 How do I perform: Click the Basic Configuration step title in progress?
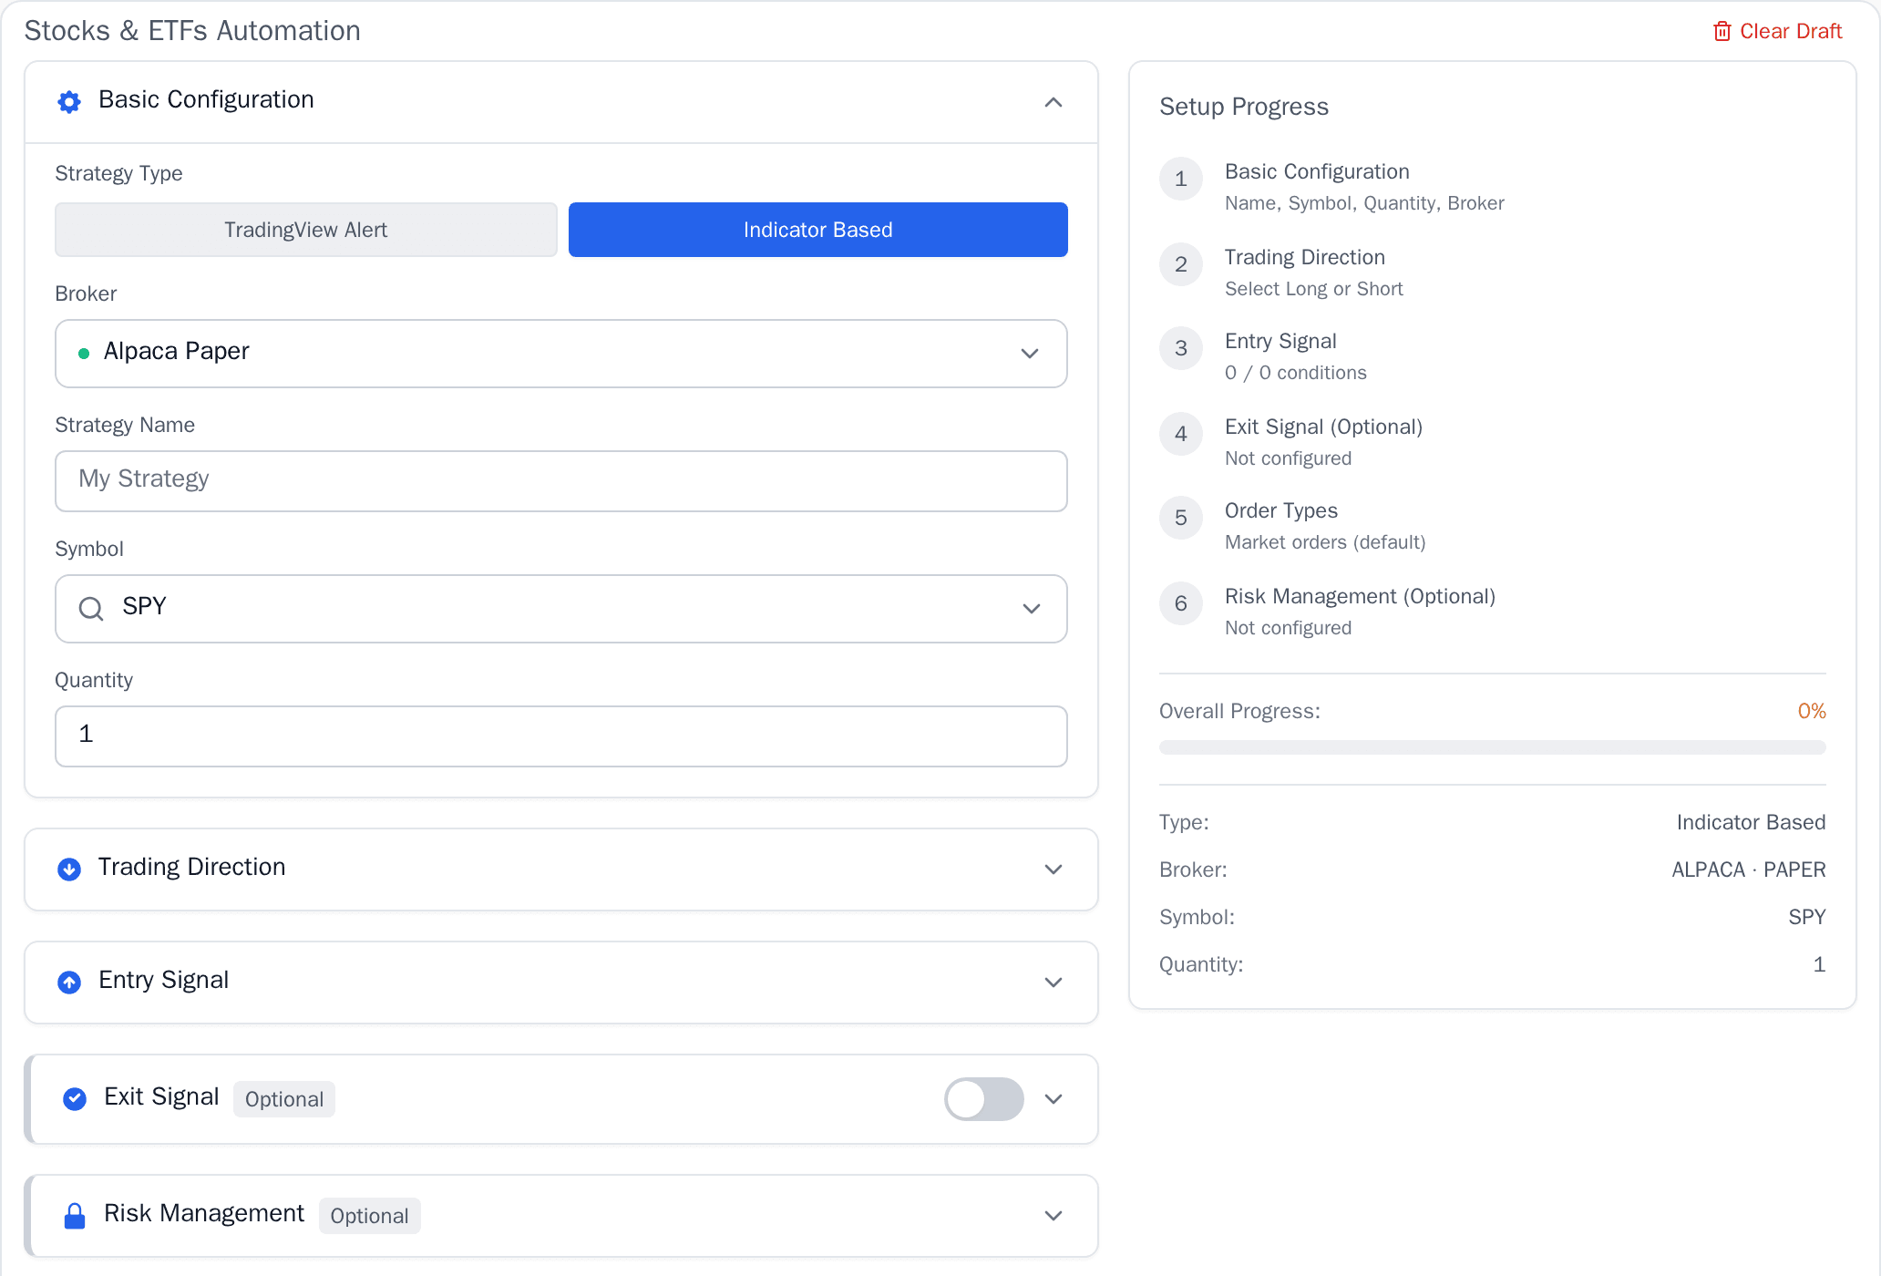click(1317, 171)
